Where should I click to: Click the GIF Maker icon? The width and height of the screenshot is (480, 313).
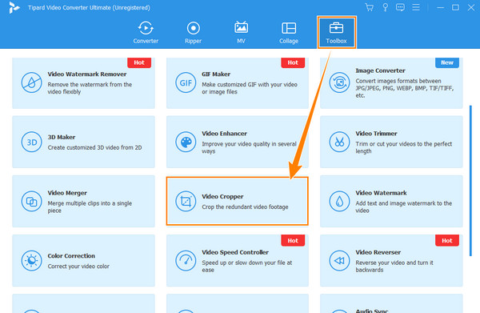click(x=186, y=82)
